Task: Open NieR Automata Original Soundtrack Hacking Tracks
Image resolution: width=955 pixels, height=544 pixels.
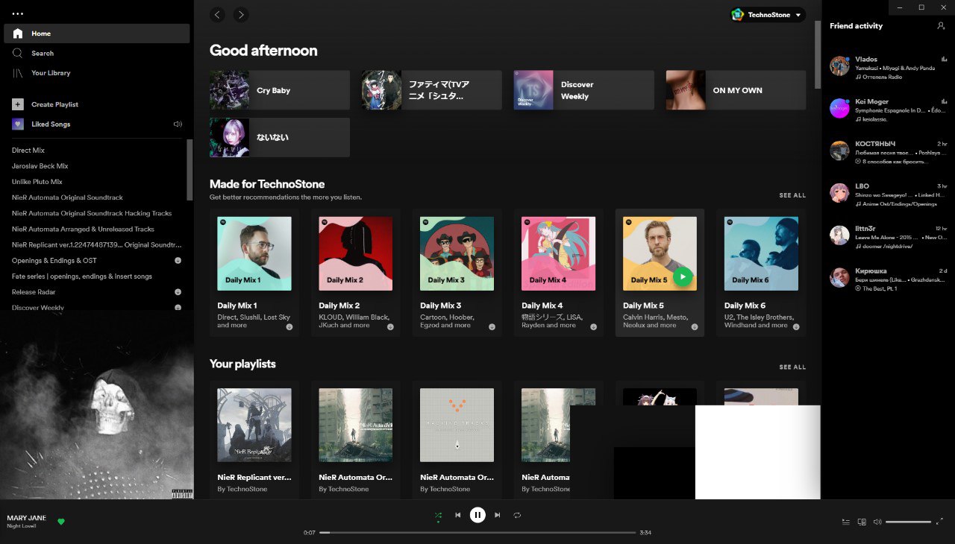Action: (92, 213)
